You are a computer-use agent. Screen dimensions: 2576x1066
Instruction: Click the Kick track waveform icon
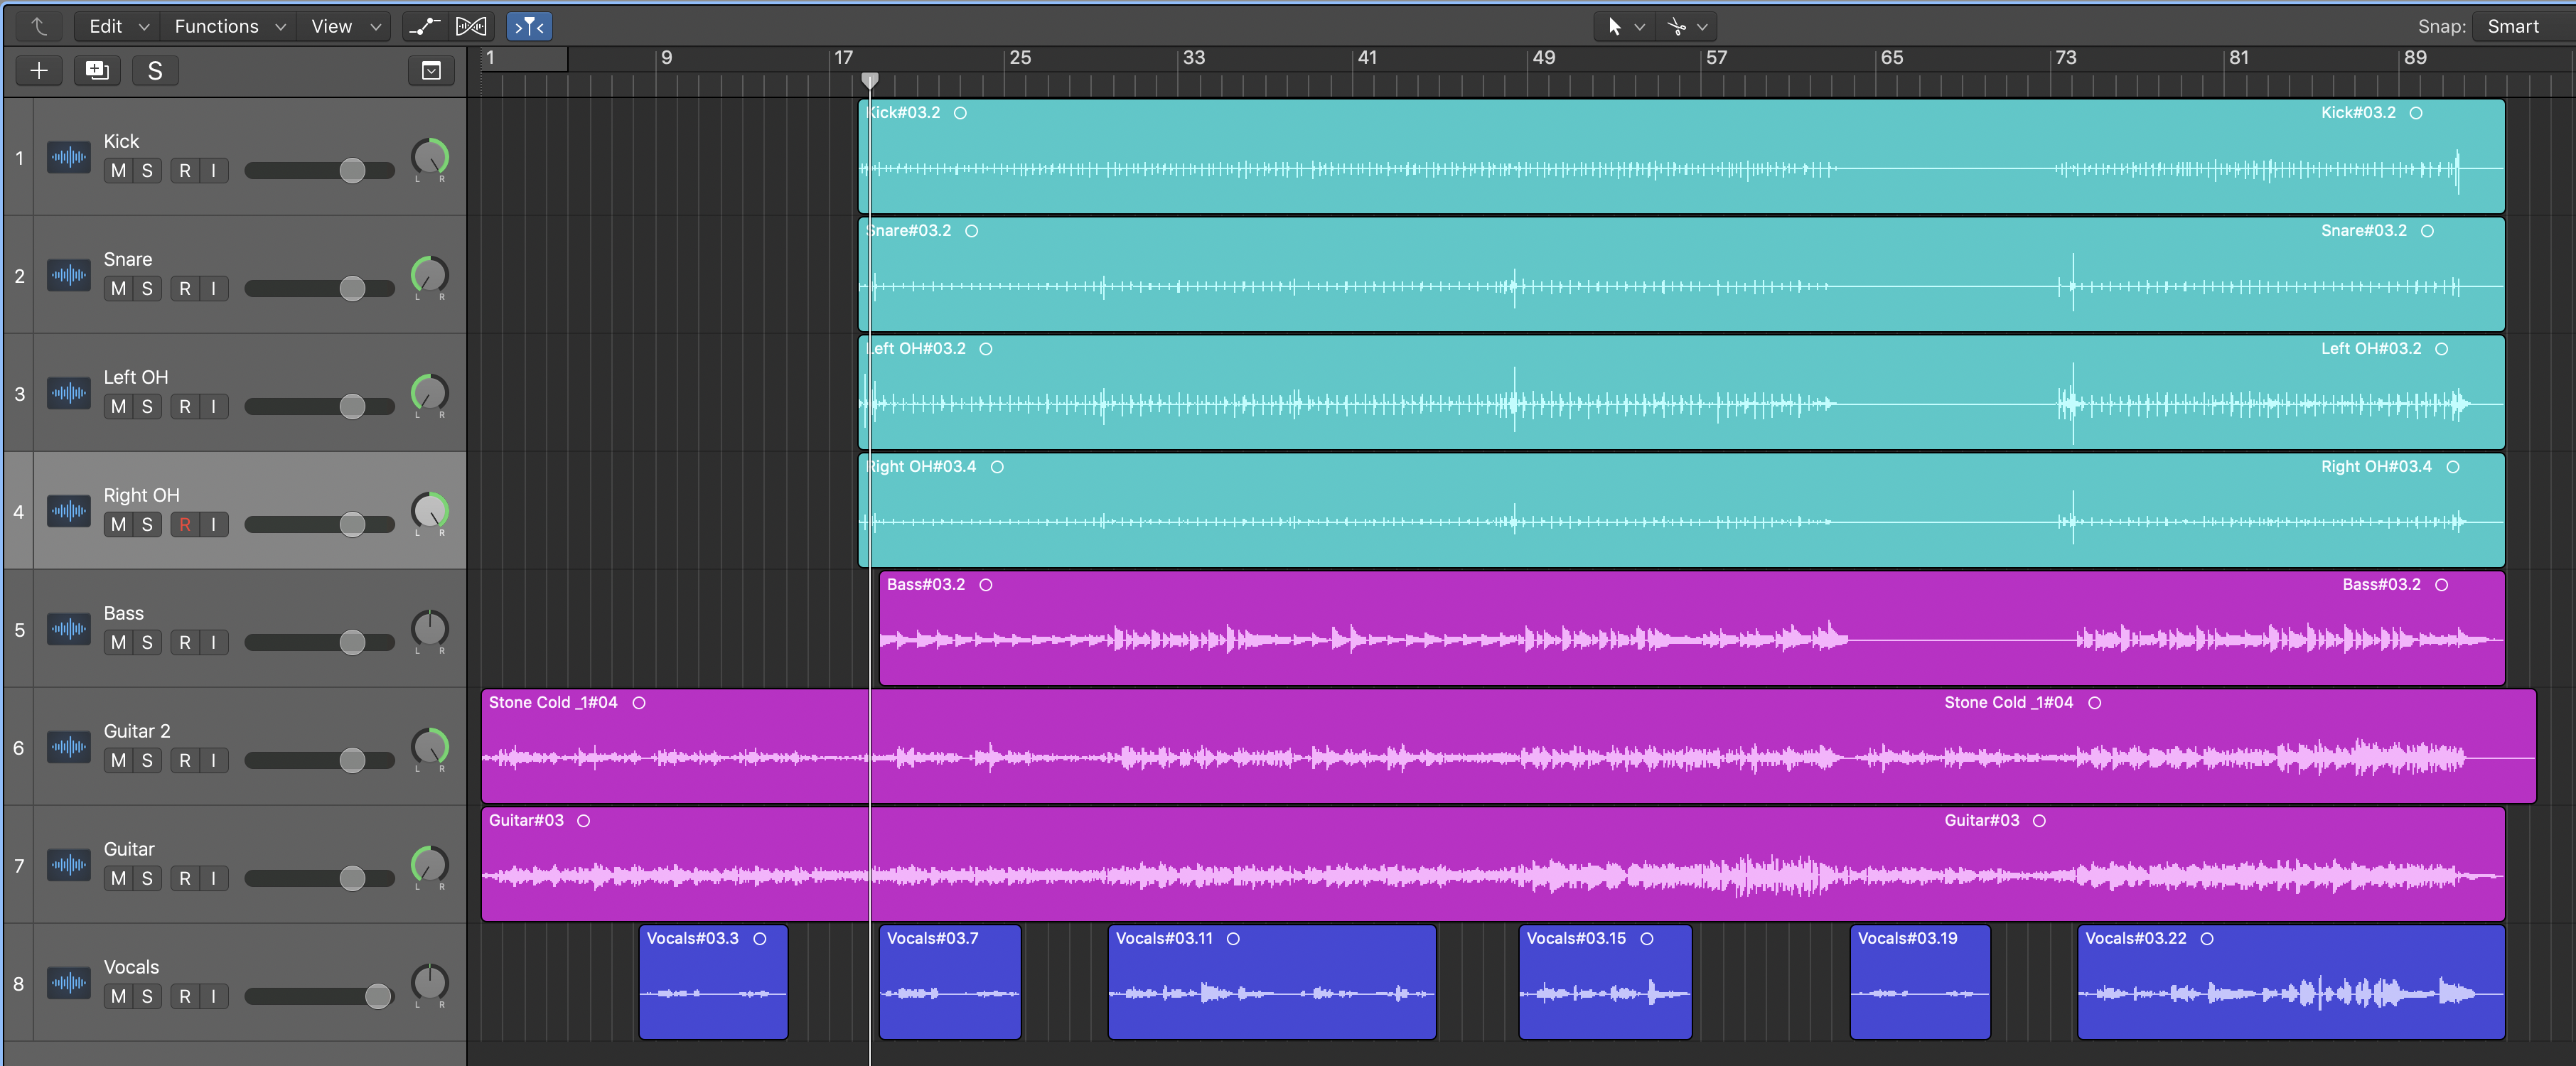click(69, 157)
